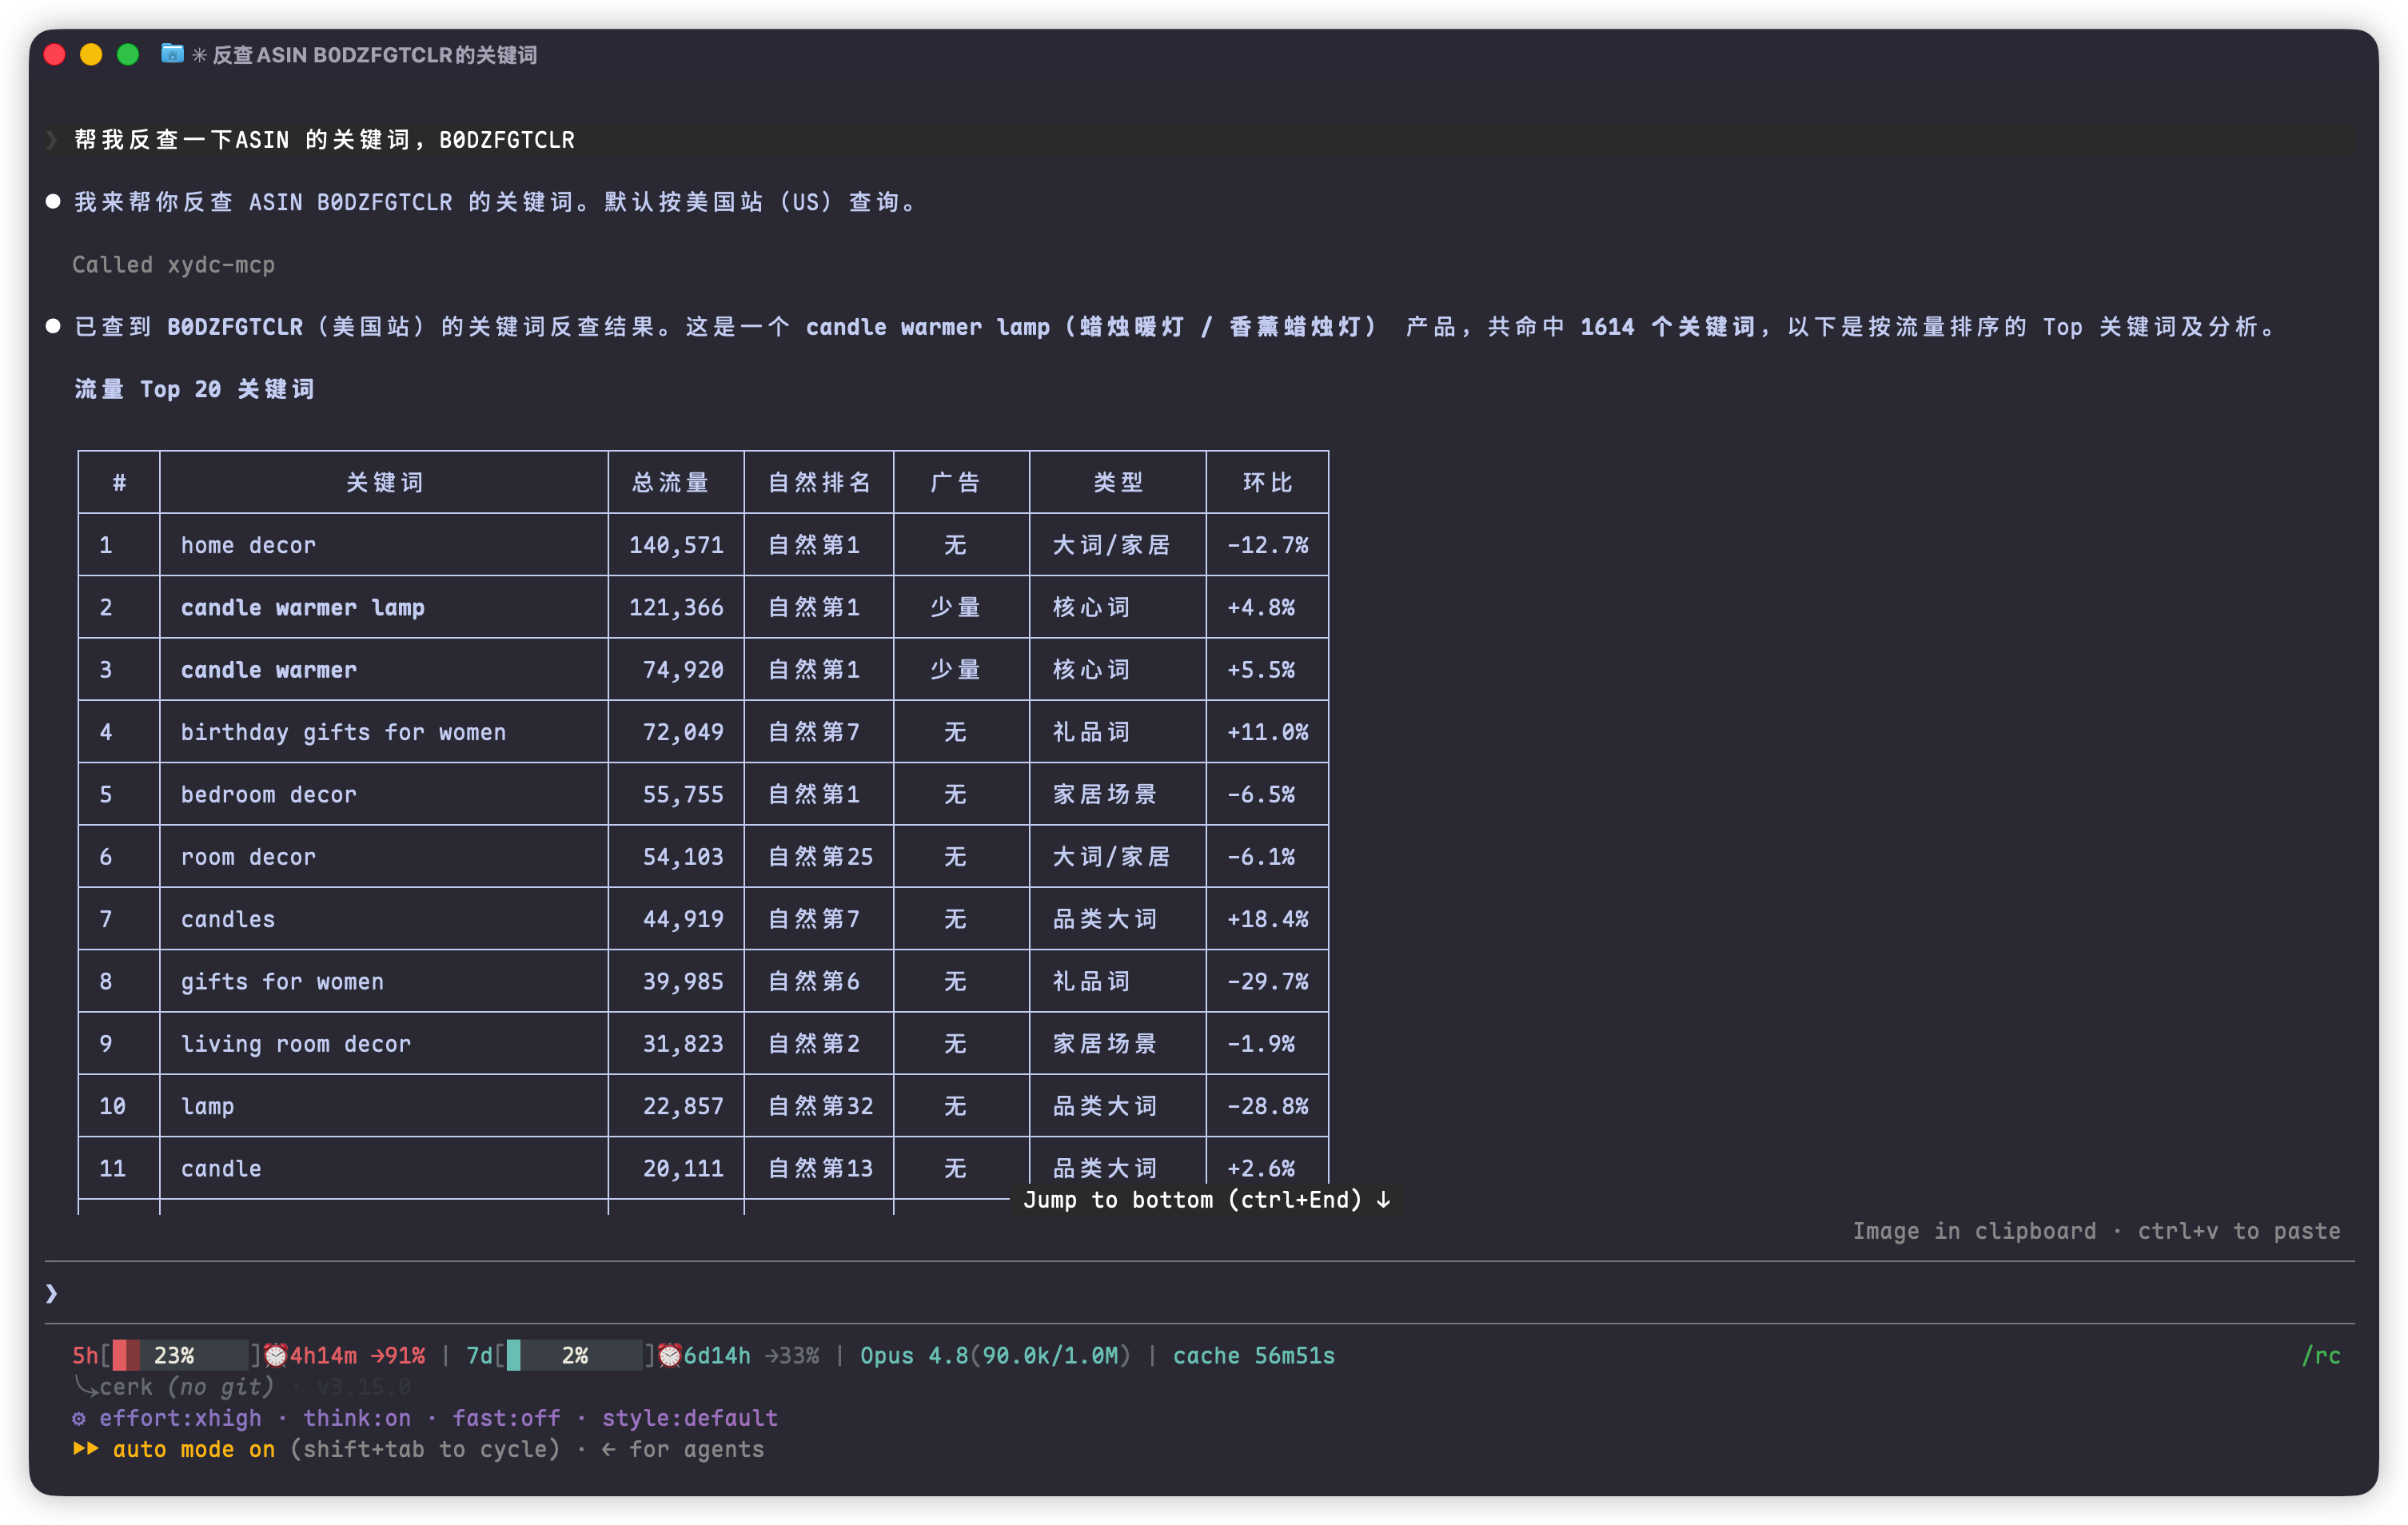Viewport: 2408px width, 1525px height.
Task: Click the green fullscreen window button
Action: [x=128, y=55]
